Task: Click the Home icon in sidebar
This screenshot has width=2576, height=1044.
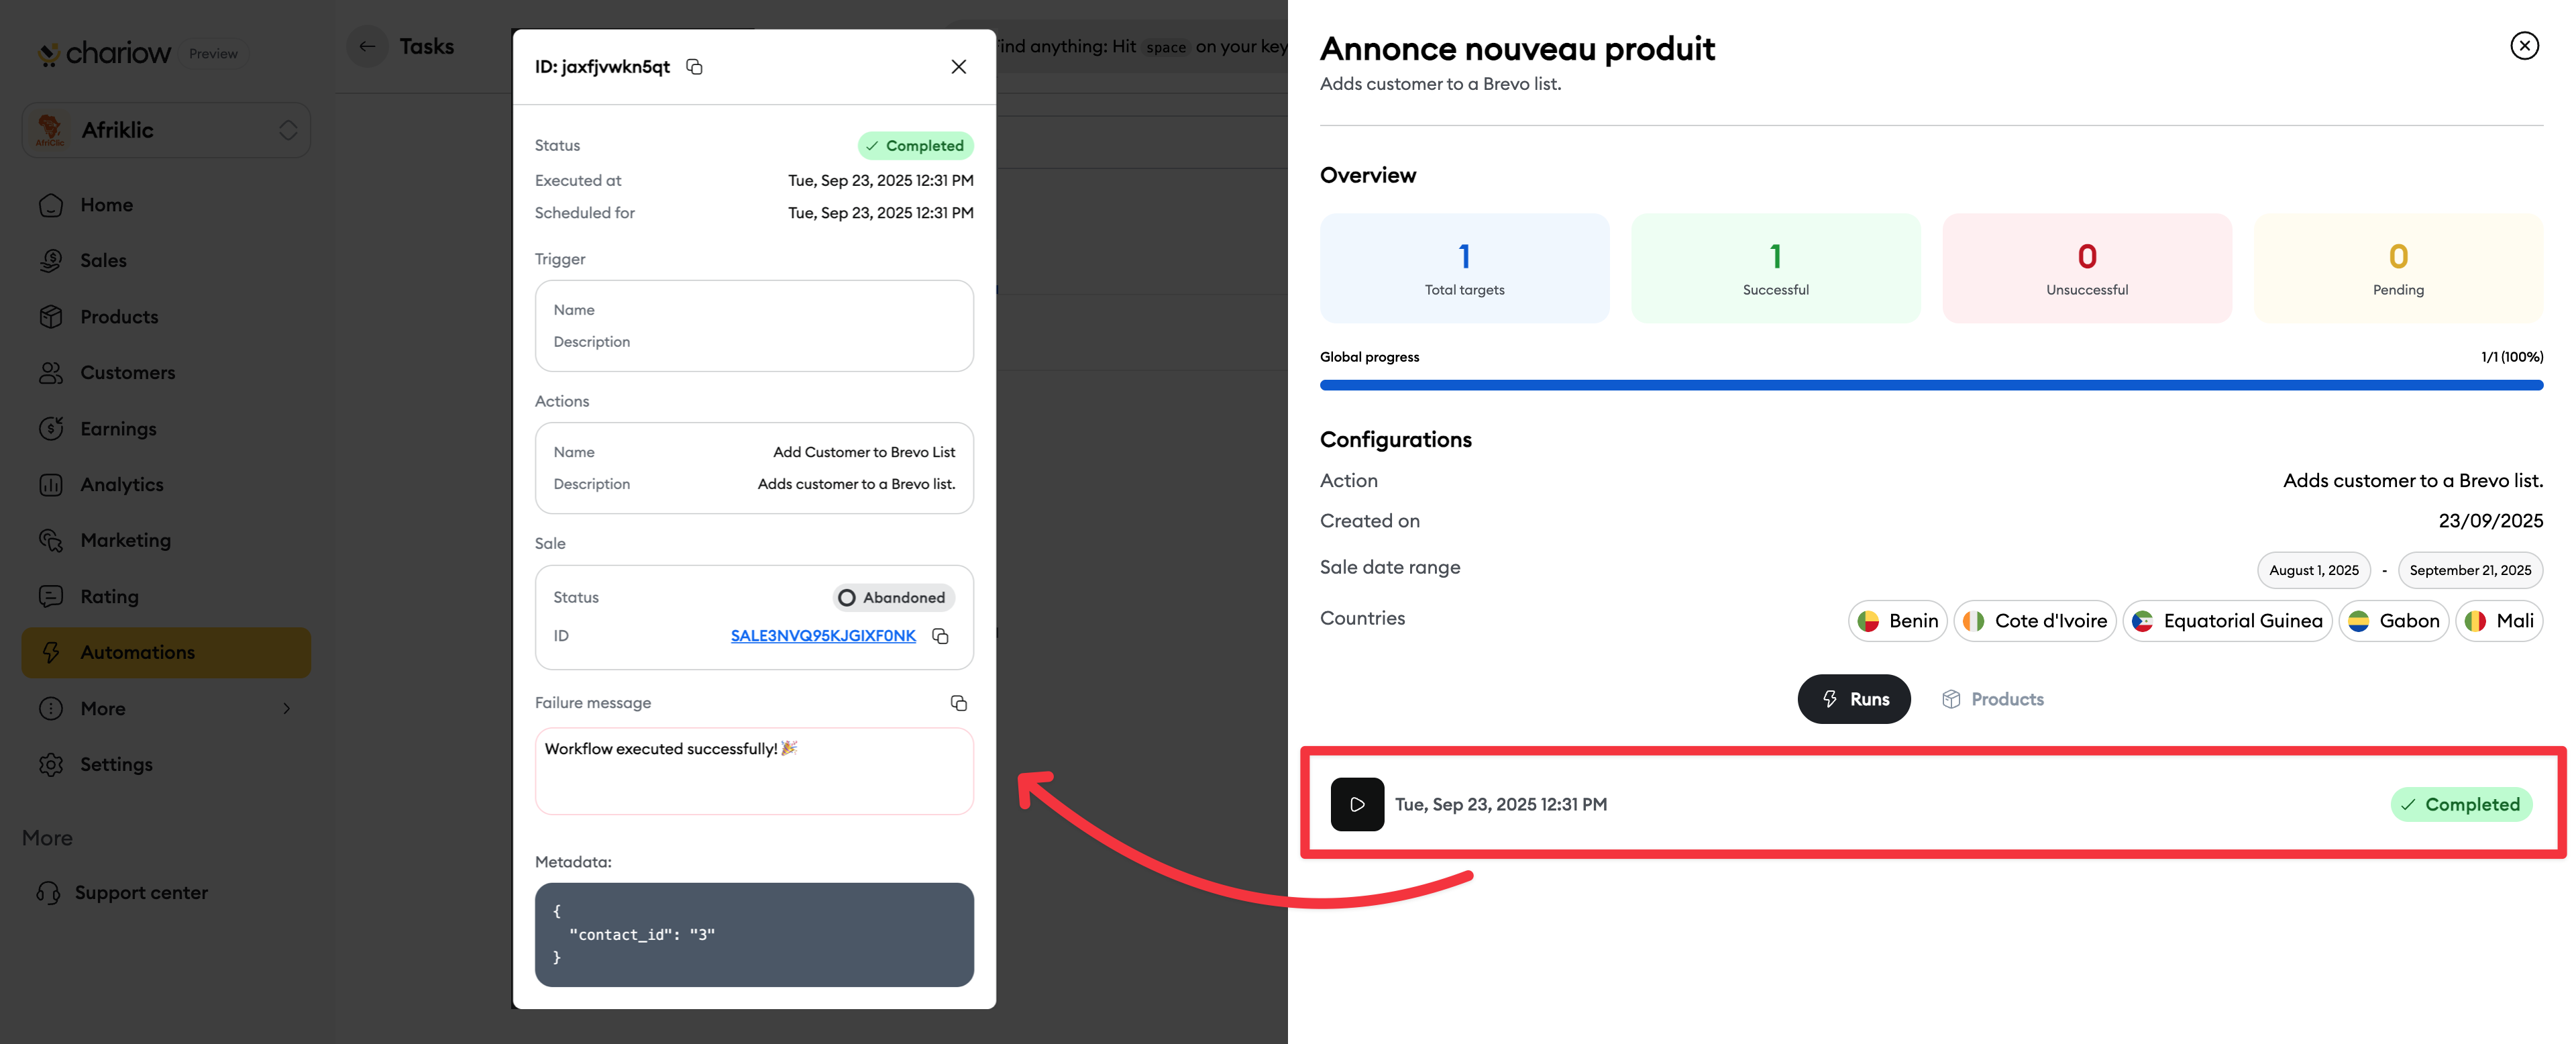Action: pyautogui.click(x=51, y=205)
